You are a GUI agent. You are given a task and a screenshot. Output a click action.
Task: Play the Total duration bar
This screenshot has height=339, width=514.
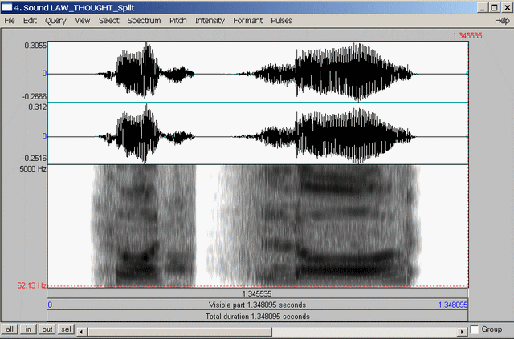tap(257, 317)
